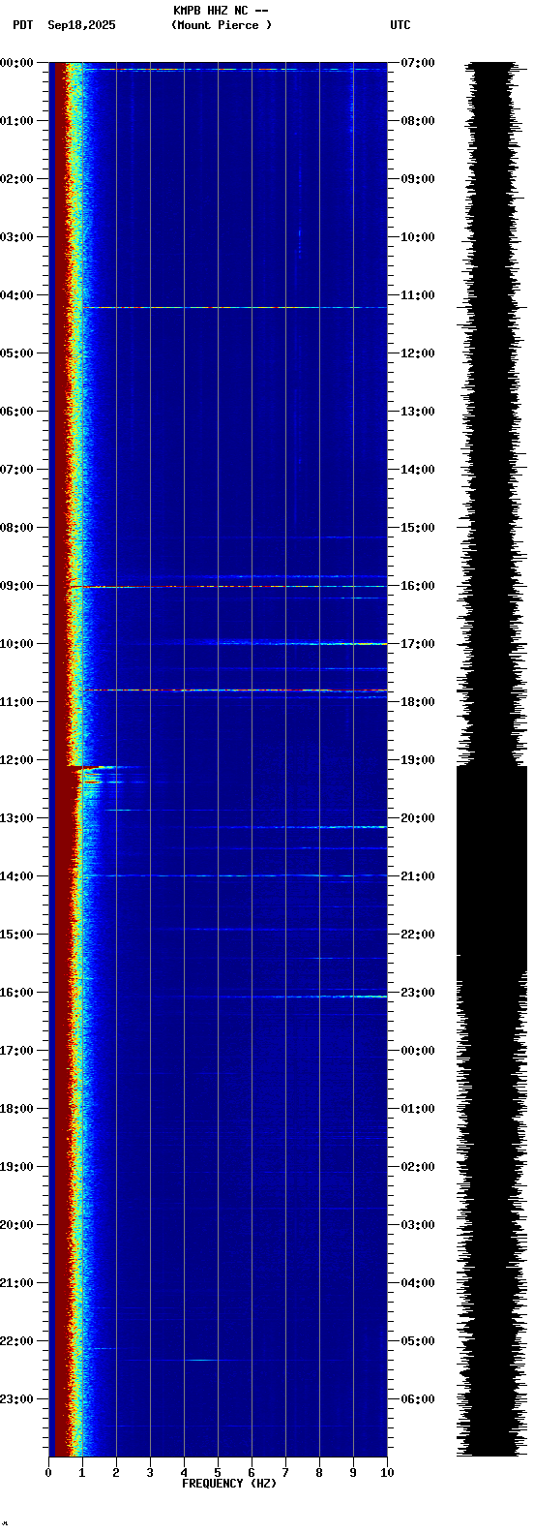Select the '13:00' label on the PDT axis

tap(16, 818)
